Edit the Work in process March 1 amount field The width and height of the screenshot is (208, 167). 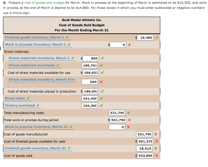[118, 45]
